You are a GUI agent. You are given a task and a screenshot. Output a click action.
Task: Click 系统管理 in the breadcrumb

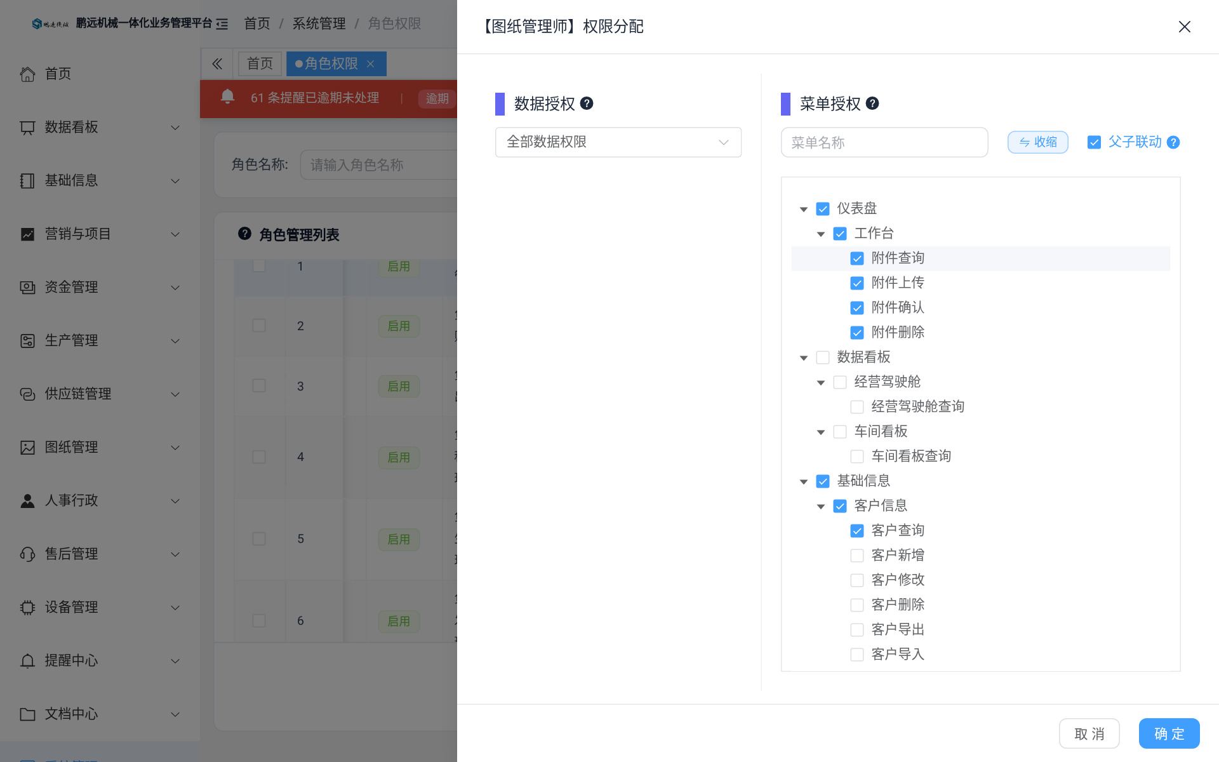point(319,23)
